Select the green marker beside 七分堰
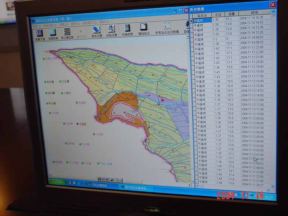Screen dimensions: 288x216 pyautogui.click(x=80, y=144)
